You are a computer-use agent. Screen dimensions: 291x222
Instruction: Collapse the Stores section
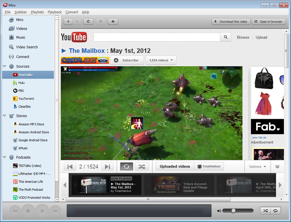[x=5, y=116]
